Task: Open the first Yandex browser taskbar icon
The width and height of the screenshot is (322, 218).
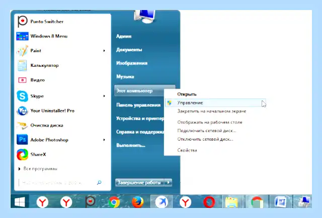Action: [x=42, y=202]
